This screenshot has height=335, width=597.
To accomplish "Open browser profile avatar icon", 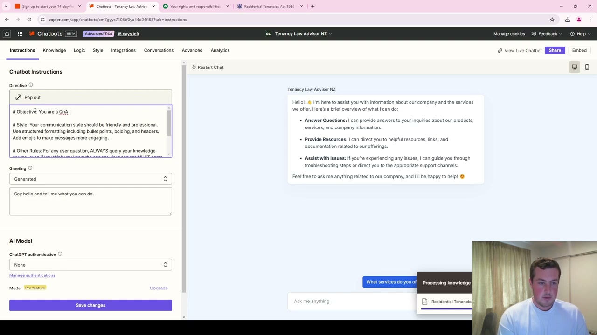I will 579,20.
